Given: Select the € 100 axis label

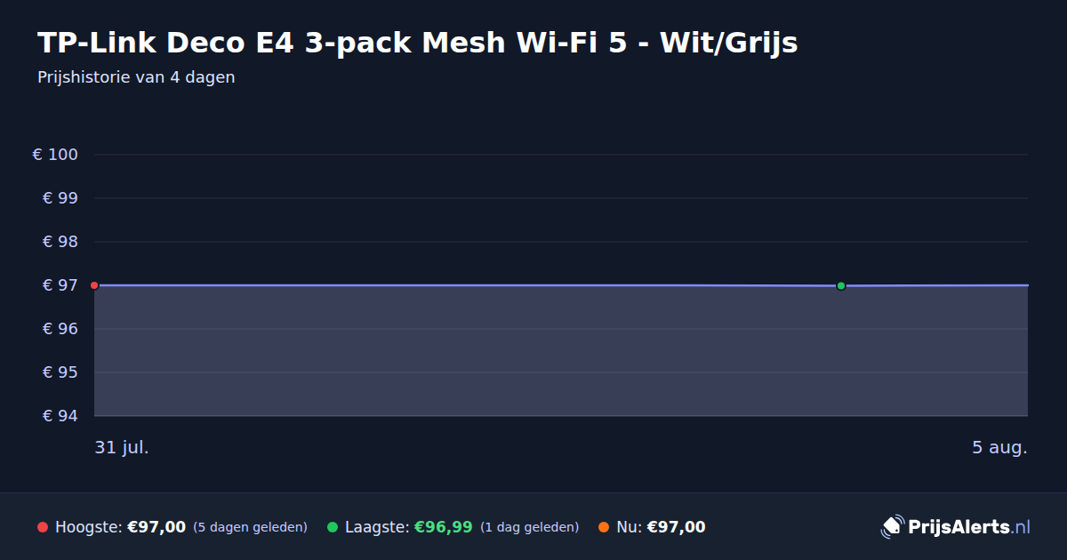Looking at the screenshot, I should point(55,155).
